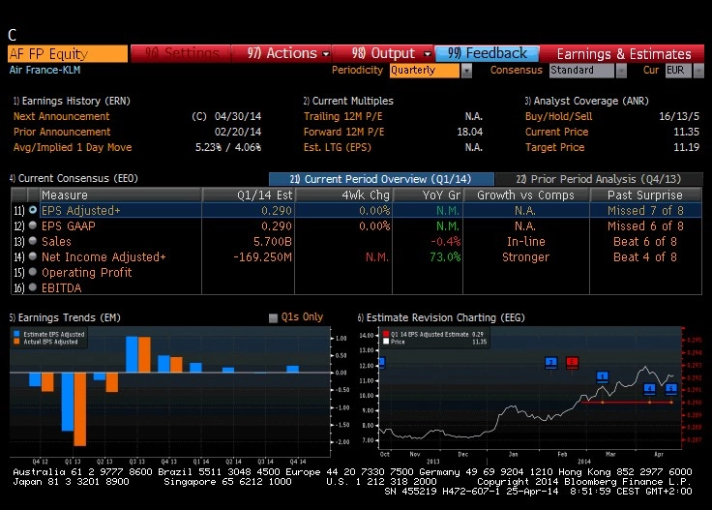Click blue marker 1 on the revision chart

(603, 376)
